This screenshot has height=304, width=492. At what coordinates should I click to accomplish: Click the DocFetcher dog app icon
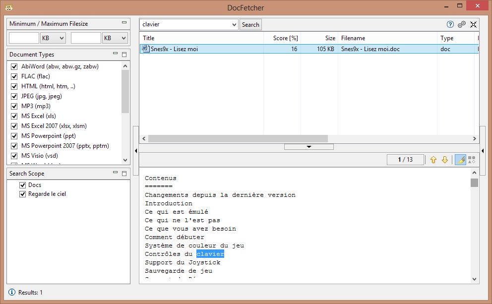[x=9, y=7]
